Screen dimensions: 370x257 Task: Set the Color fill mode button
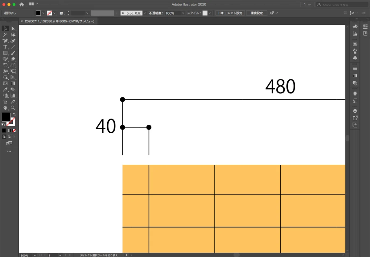click(x=4, y=131)
